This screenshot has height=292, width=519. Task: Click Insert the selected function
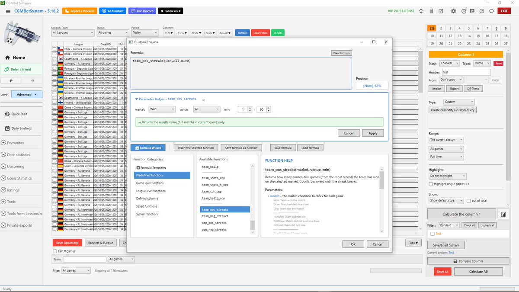pos(196,148)
